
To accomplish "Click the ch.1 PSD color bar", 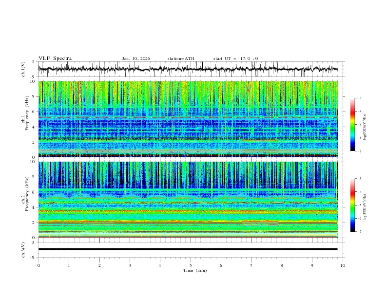I will tap(353, 125).
